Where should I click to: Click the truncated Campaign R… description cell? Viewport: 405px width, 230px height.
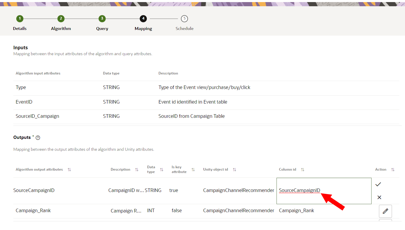tap(126, 211)
